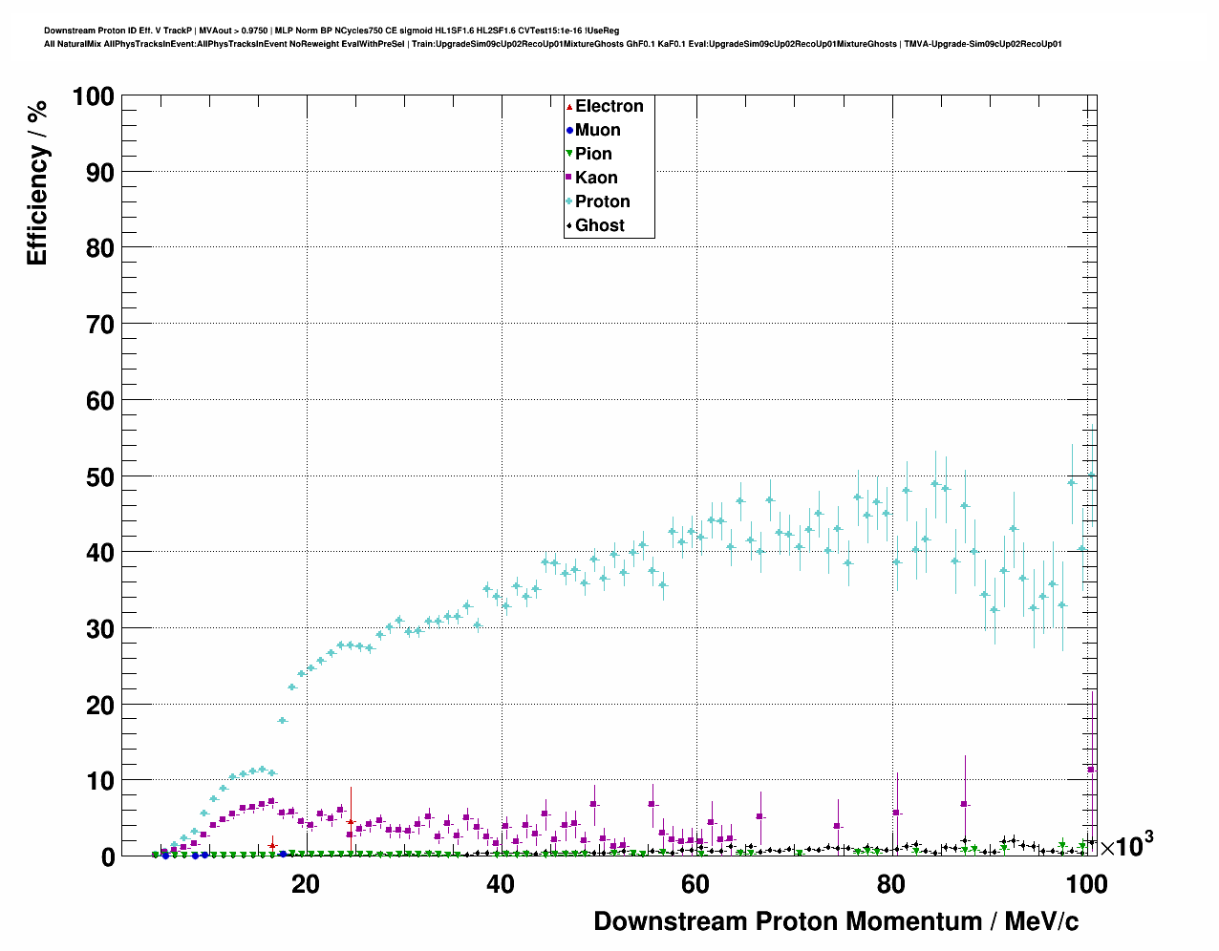
Task: Select the y-axis tick label 50
Action: coord(94,476)
